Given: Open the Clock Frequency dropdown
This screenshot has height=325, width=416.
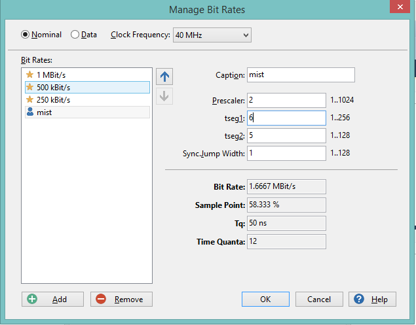Looking at the screenshot, I should (x=212, y=35).
